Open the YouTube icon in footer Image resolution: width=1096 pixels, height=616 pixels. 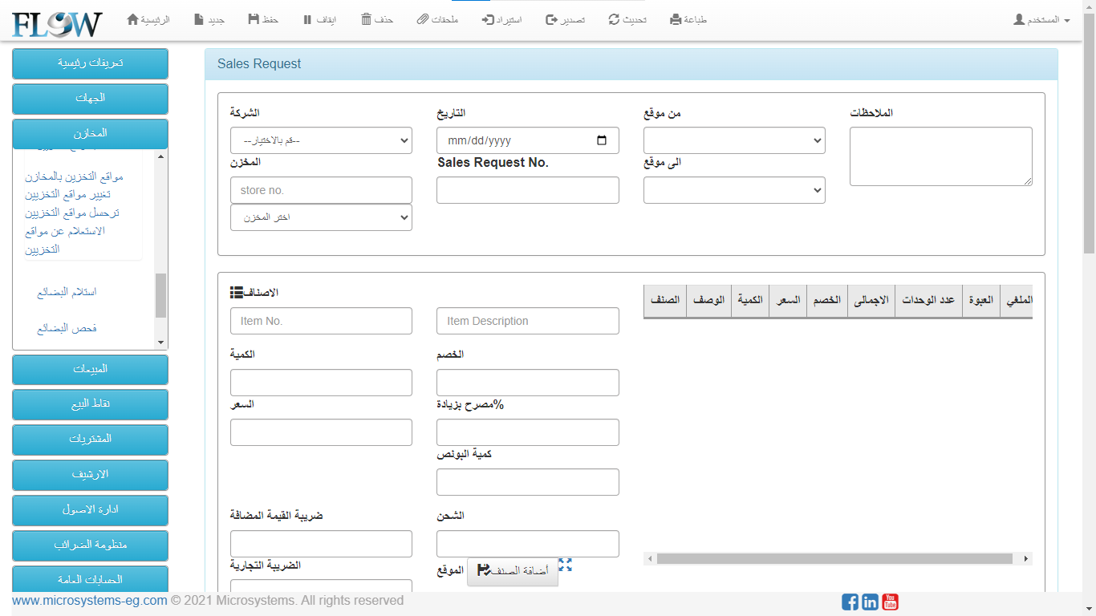(x=890, y=602)
